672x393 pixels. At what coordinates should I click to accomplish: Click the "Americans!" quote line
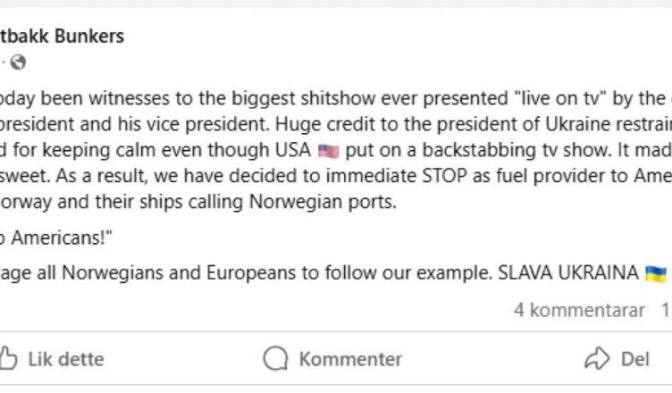point(56,238)
